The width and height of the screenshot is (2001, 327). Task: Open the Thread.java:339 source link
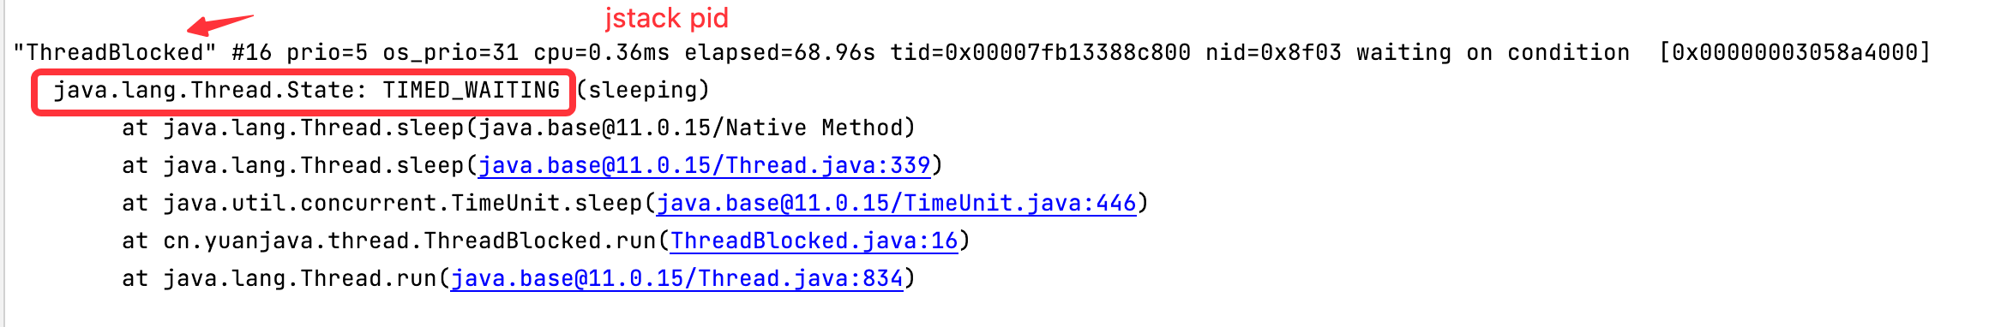(x=705, y=165)
